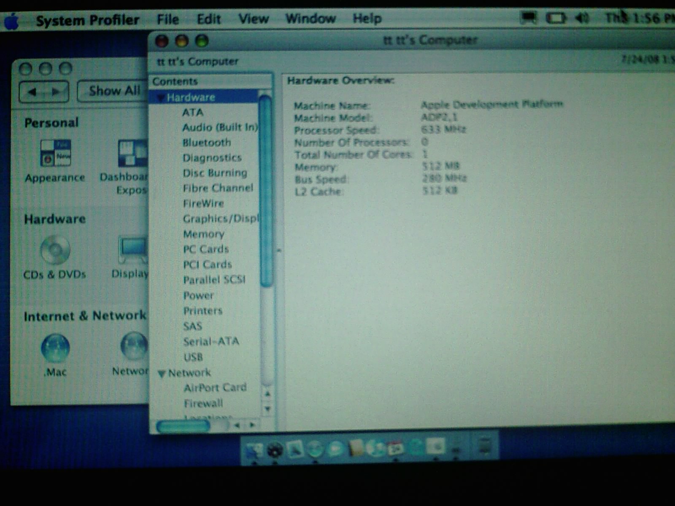Collapse the Hardware category triangle
The height and width of the screenshot is (506, 675).
pyautogui.click(x=160, y=98)
